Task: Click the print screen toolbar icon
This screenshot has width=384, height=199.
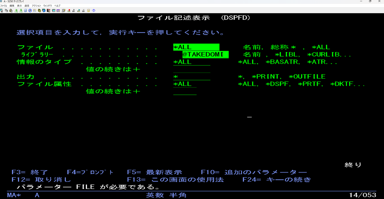Action: pos(1,11)
